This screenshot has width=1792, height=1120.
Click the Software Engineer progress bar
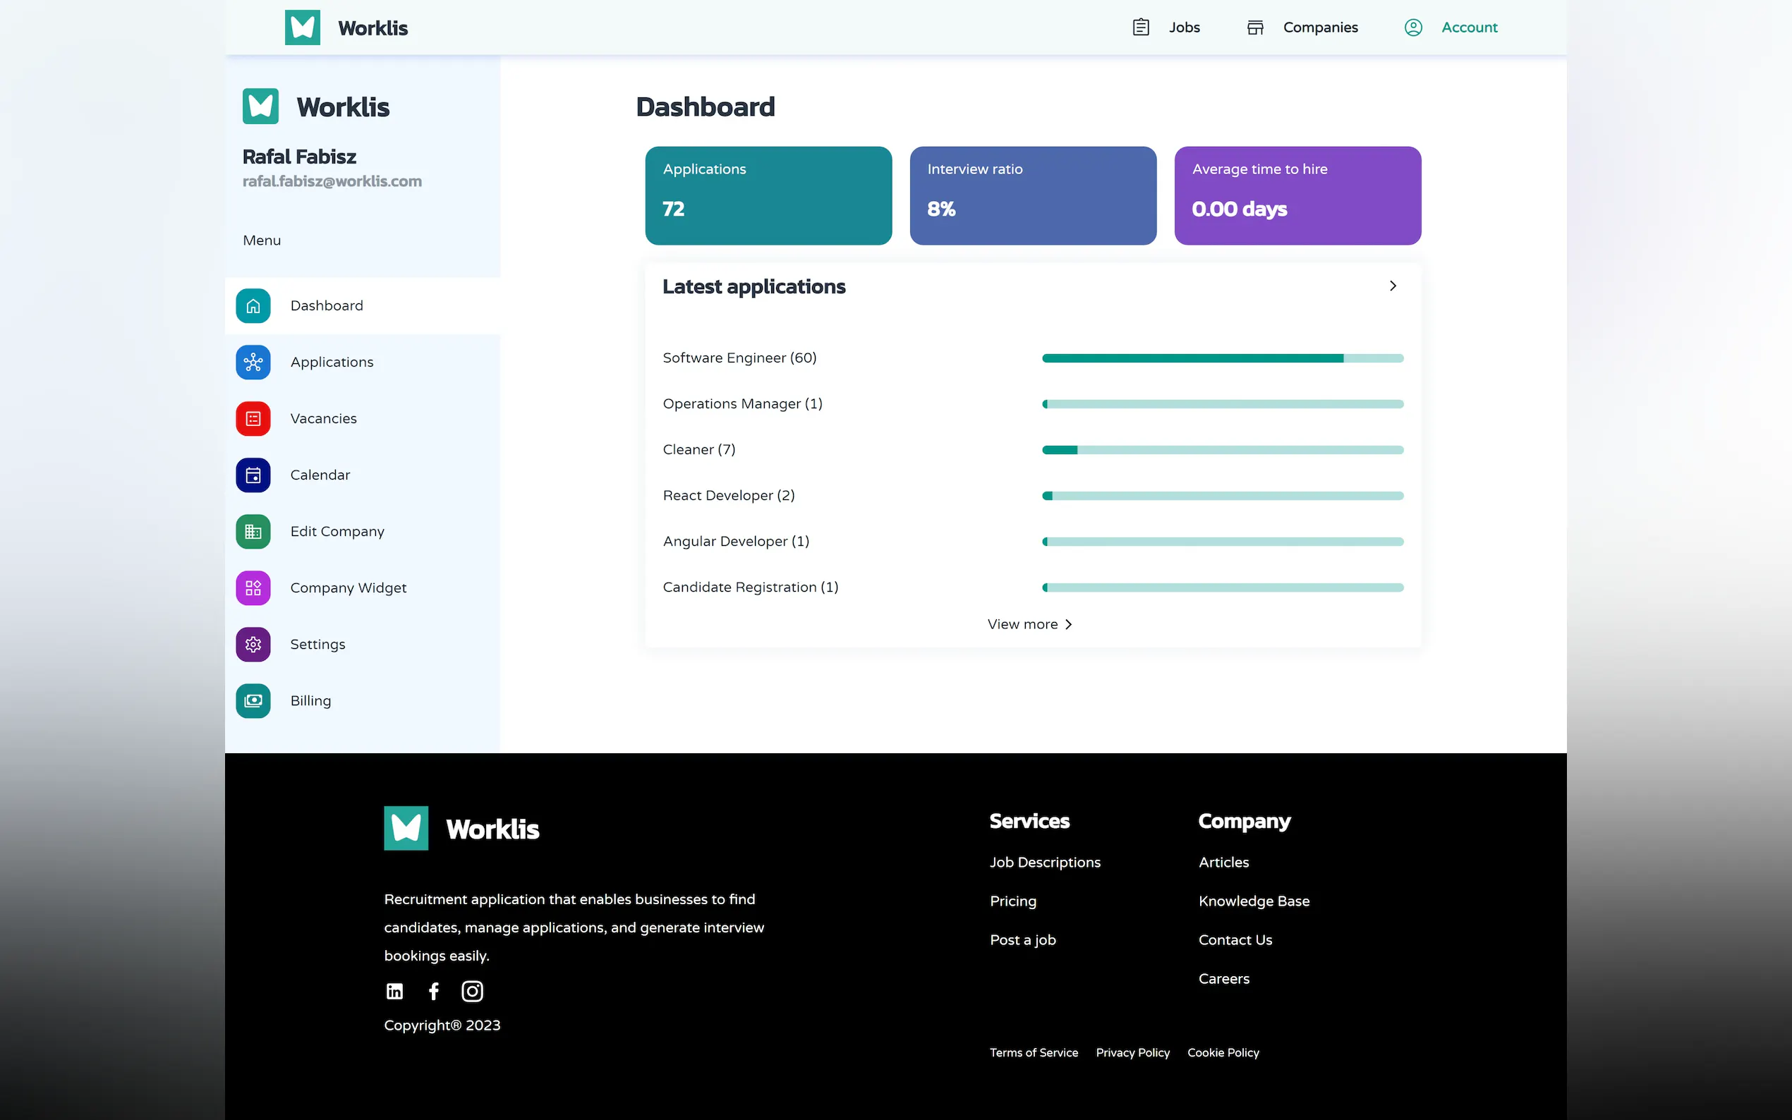(x=1223, y=358)
